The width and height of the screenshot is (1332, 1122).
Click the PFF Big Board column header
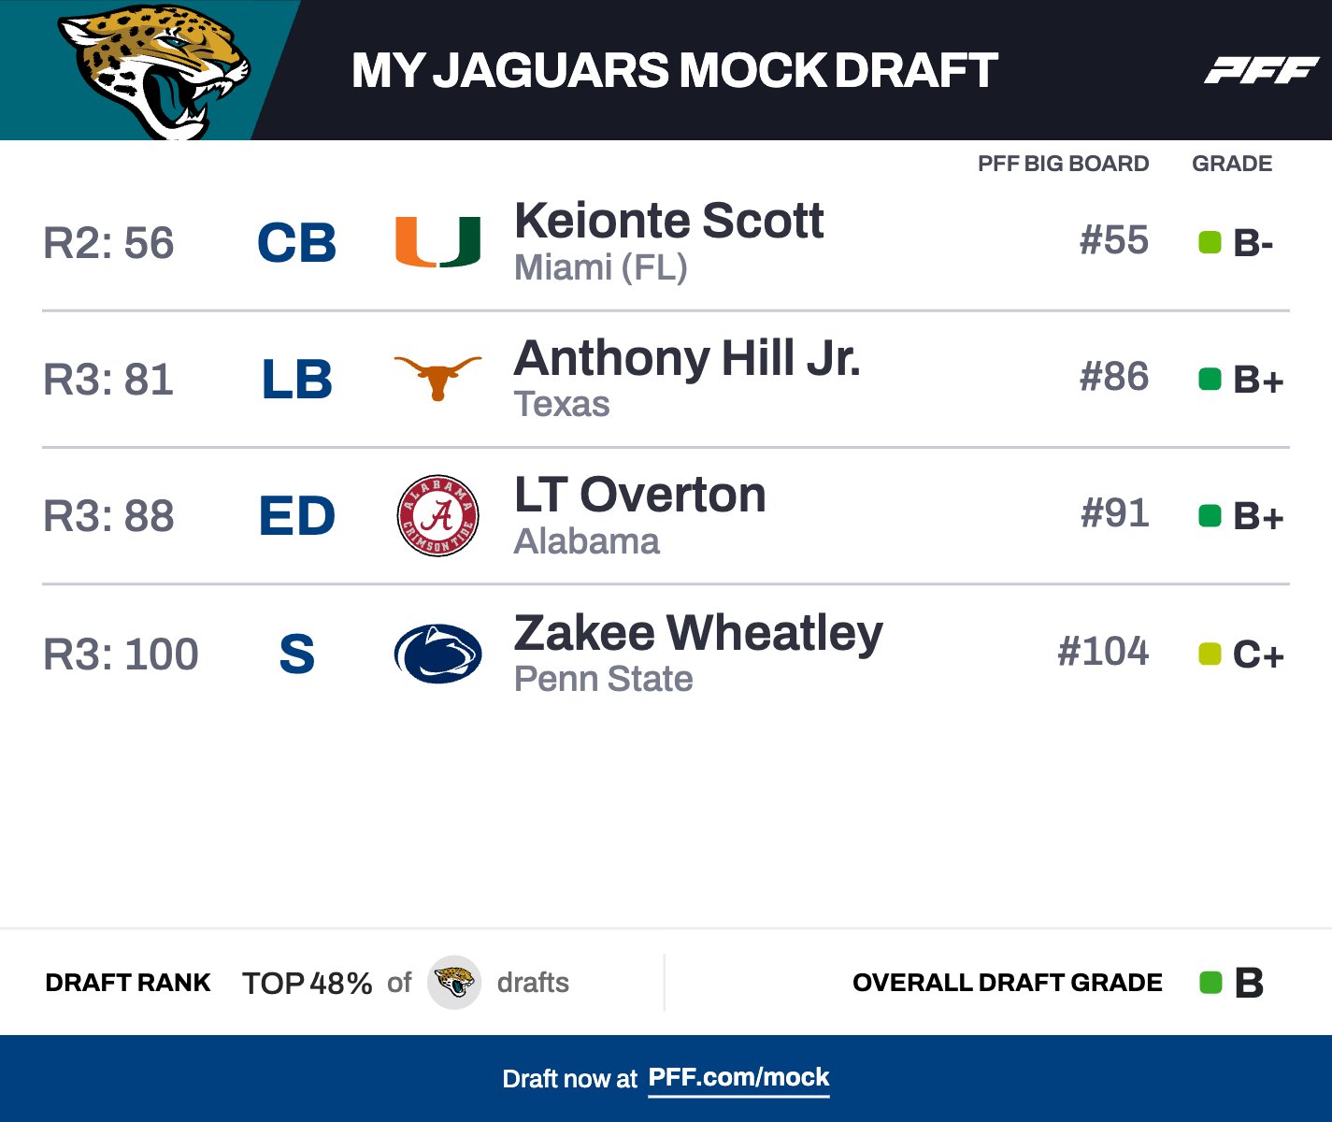coord(1063,164)
